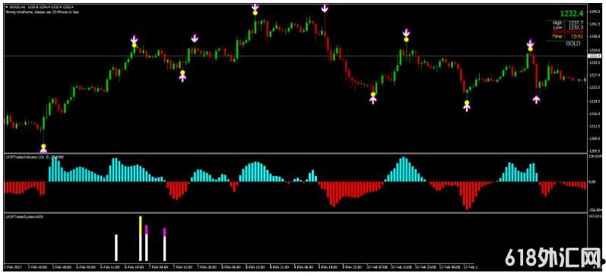Image resolution: width=606 pixels, height=276 pixels.
Task: Click the green 1232.4 price readout
Action: (571, 14)
